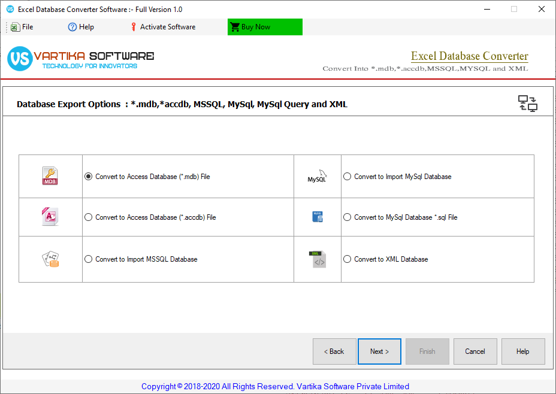Click the Database Export Options heading
The width and height of the screenshot is (556, 394).
click(x=182, y=104)
